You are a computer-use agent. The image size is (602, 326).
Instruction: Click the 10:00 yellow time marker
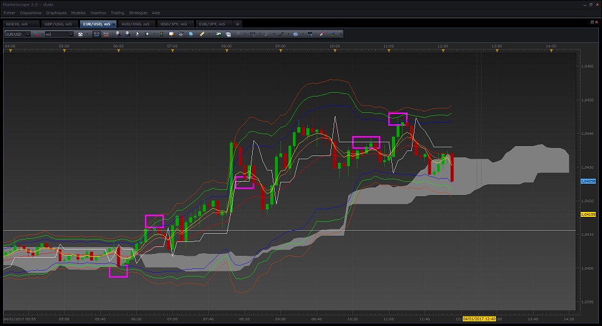[335, 51]
